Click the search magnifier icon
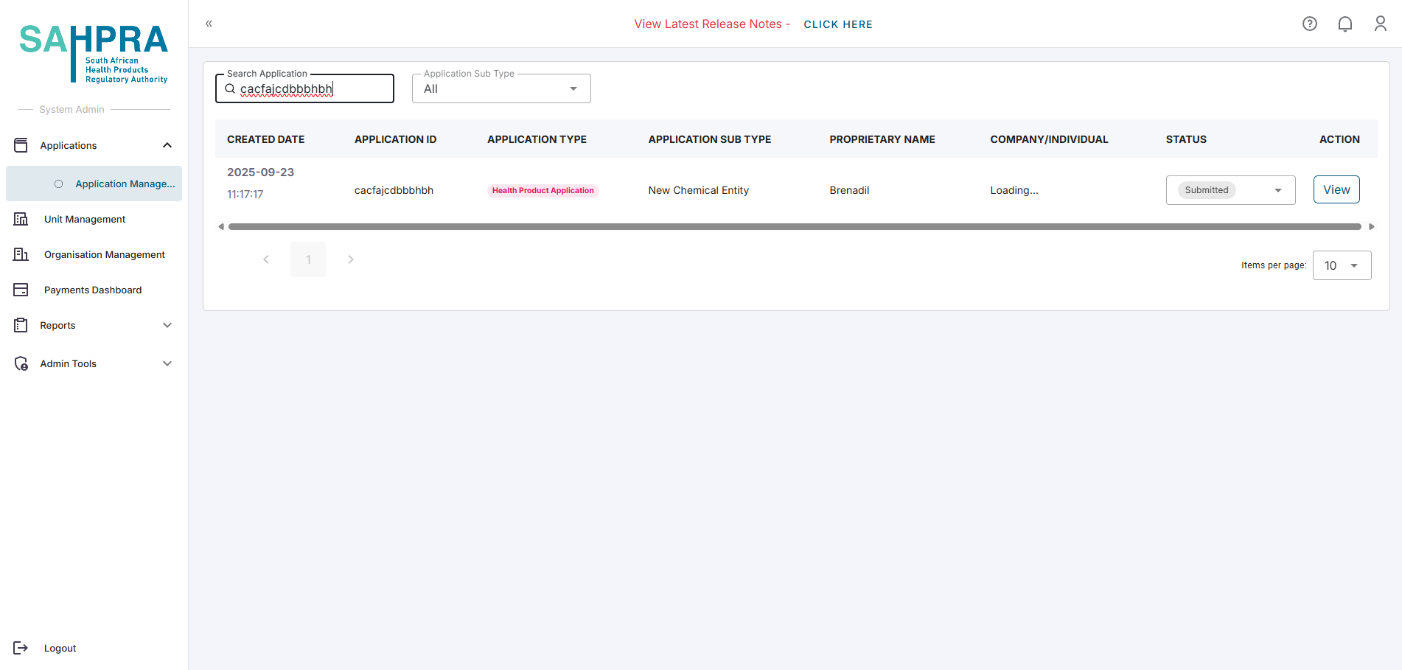The image size is (1402, 670). (x=230, y=88)
